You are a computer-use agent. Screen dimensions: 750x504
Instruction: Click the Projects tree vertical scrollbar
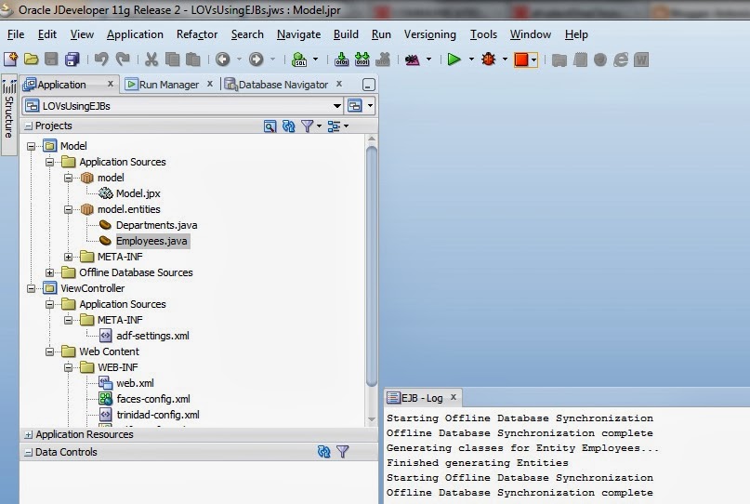(x=372, y=266)
